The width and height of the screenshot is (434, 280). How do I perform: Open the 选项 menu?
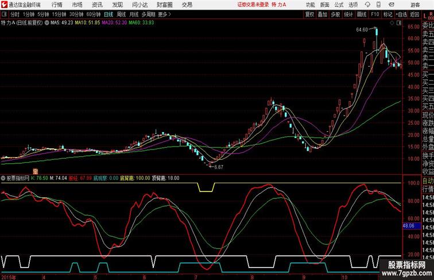[353, 5]
